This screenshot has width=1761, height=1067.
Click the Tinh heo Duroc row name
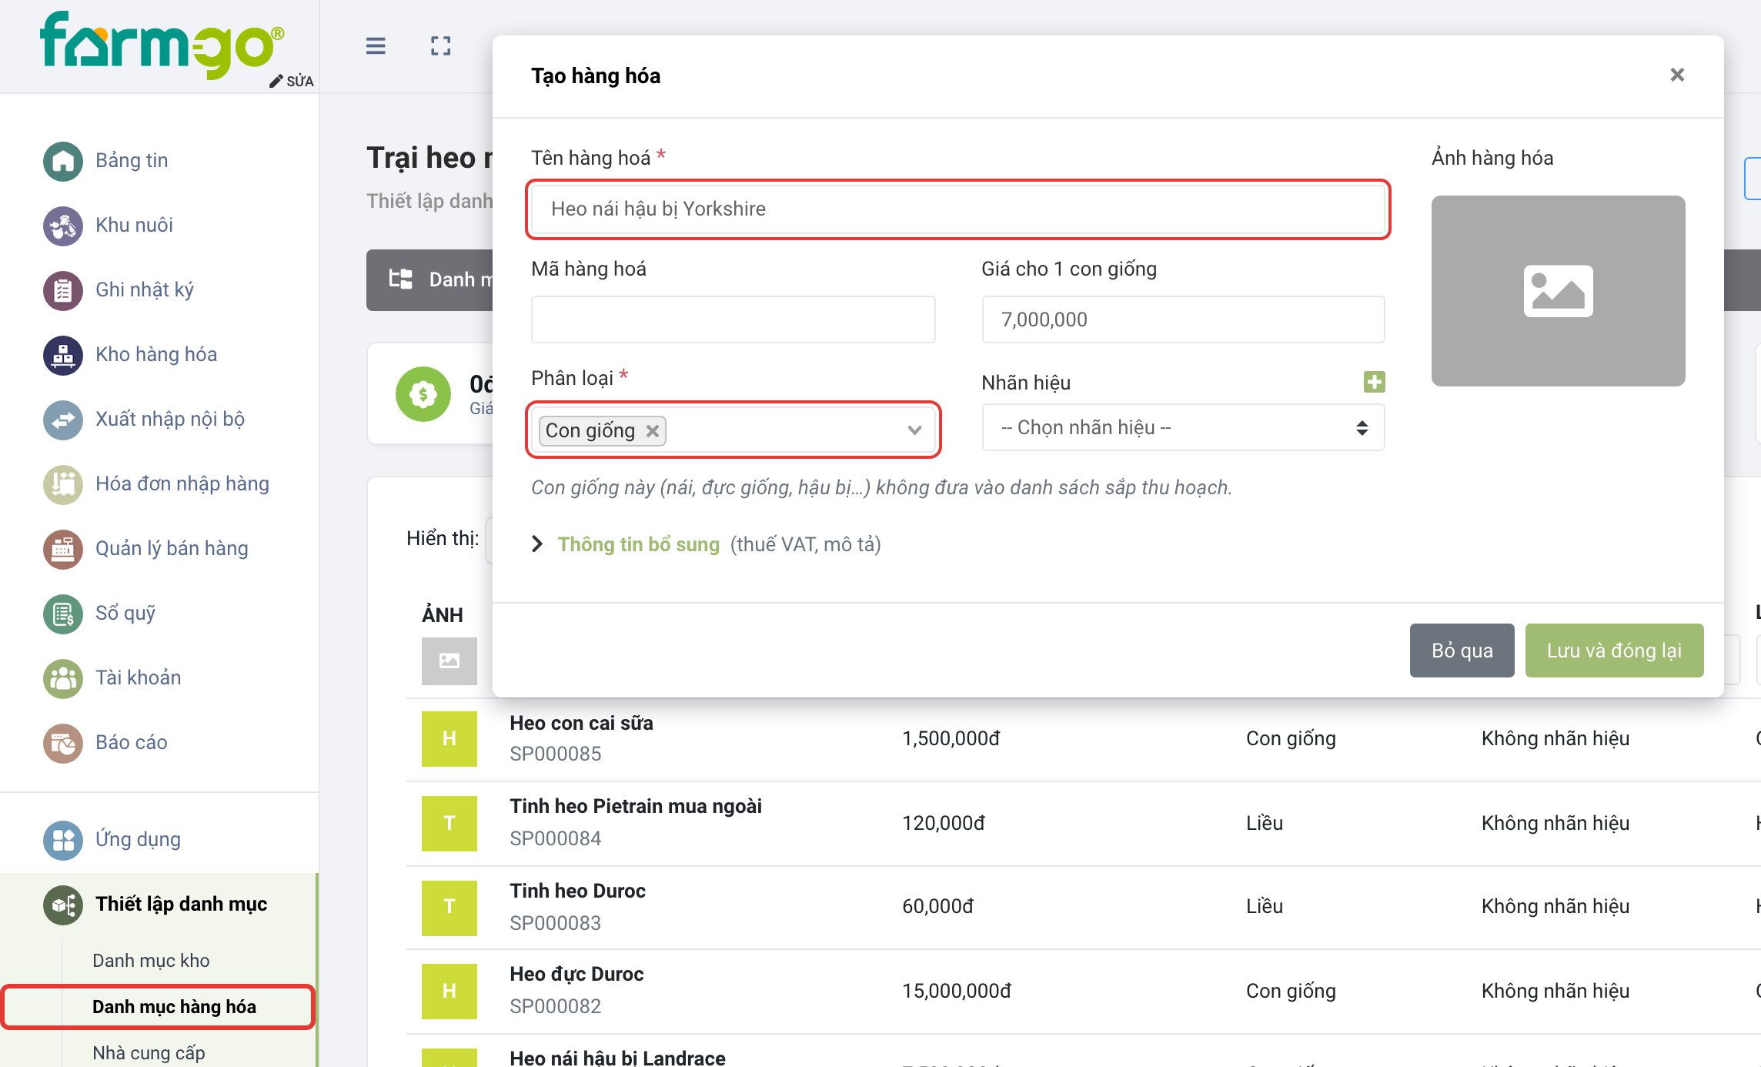coord(577,891)
